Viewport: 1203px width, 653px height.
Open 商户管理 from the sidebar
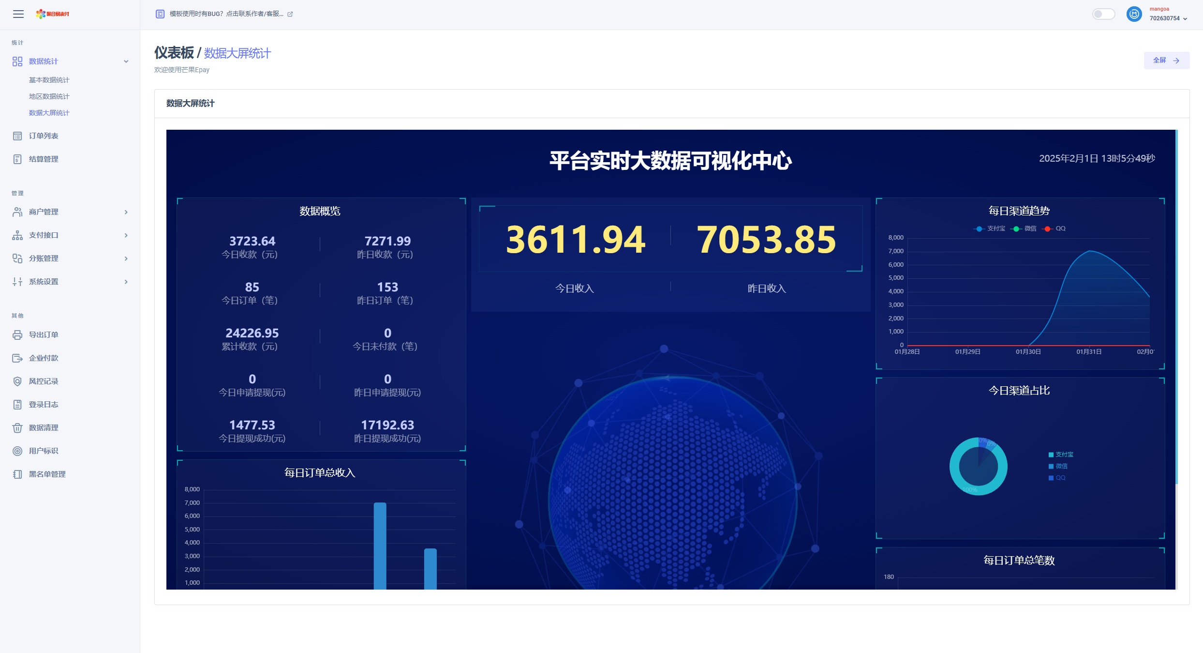coord(43,212)
